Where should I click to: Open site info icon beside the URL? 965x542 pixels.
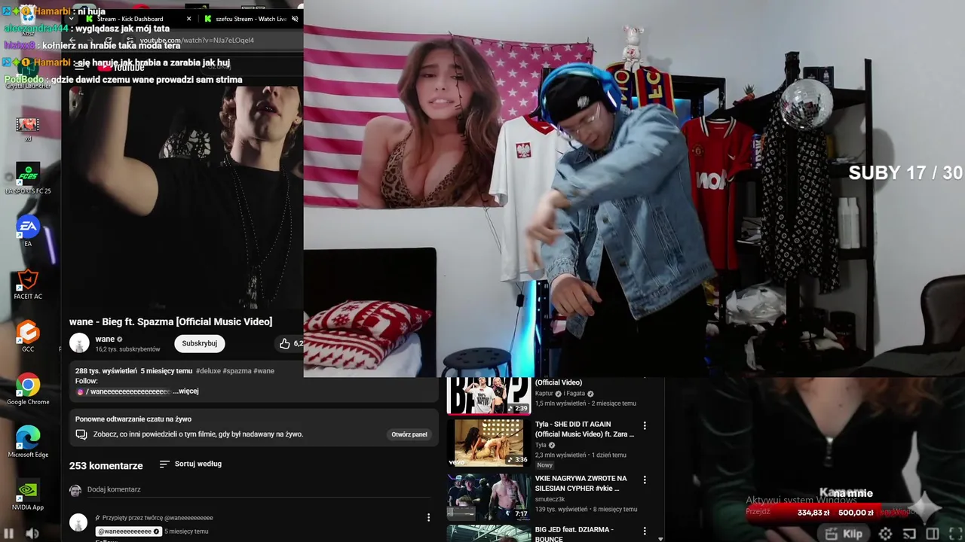[130, 41]
